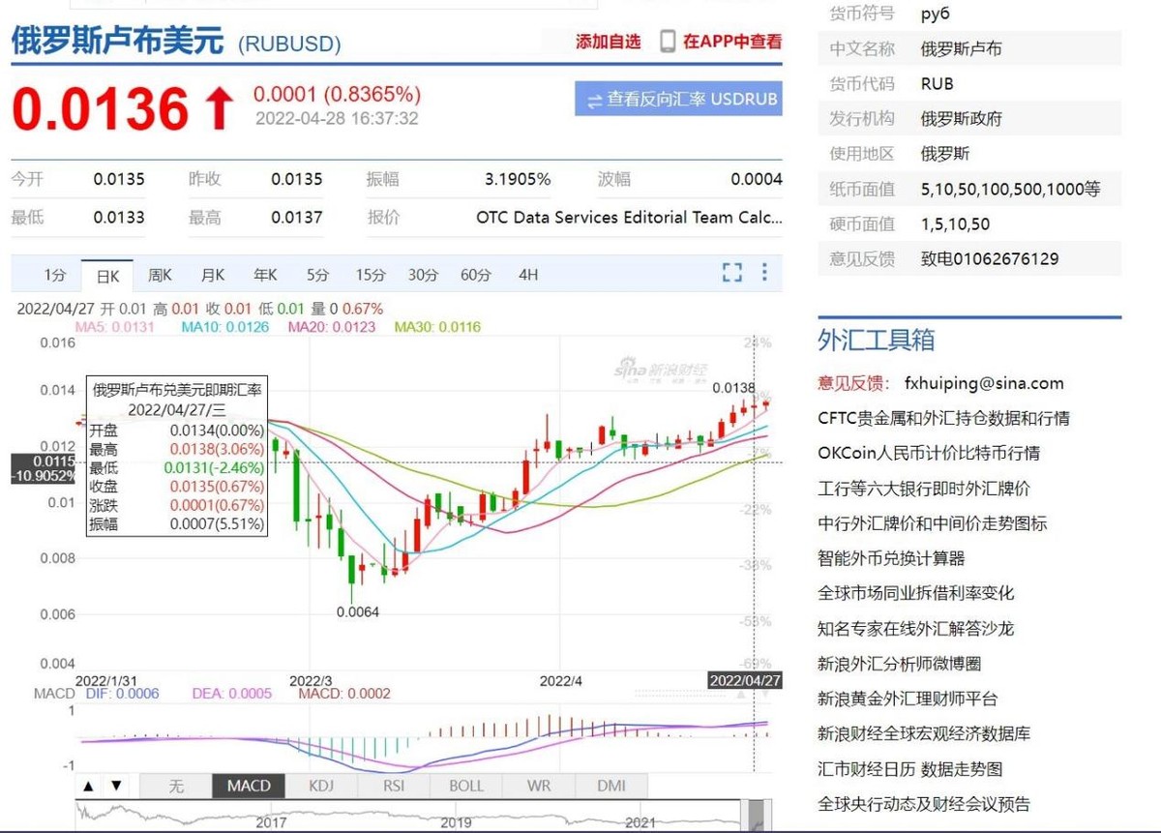Image resolution: width=1161 pixels, height=833 pixels.
Task: Select the 30分 interval tab
Action: [423, 275]
